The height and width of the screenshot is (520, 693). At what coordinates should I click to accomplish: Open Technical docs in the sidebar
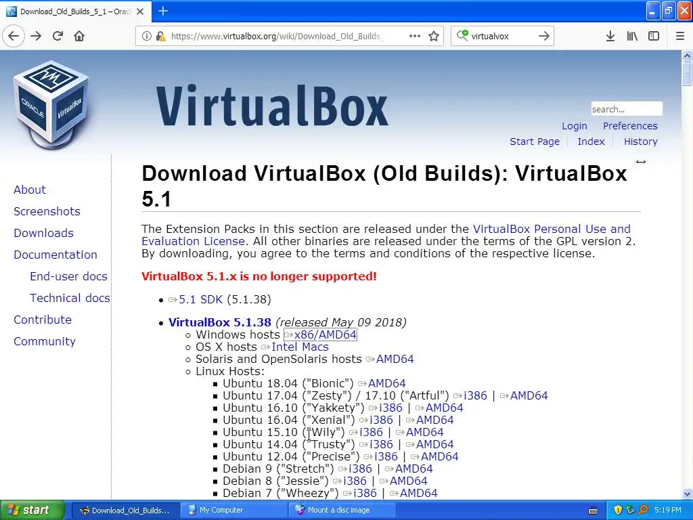pyautogui.click(x=70, y=298)
